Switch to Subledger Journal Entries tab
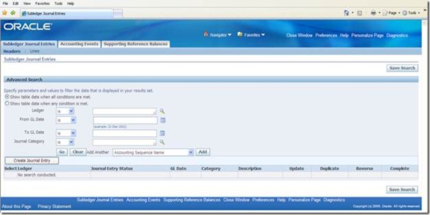The height and width of the screenshot is (215, 430). (29, 44)
